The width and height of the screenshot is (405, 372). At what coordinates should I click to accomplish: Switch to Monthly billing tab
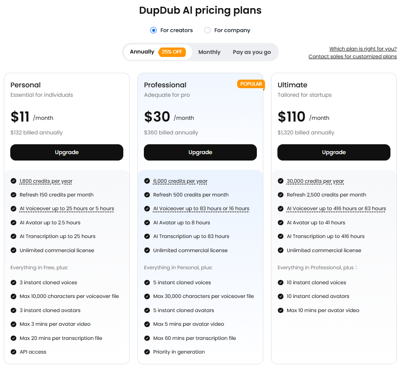[x=209, y=52]
